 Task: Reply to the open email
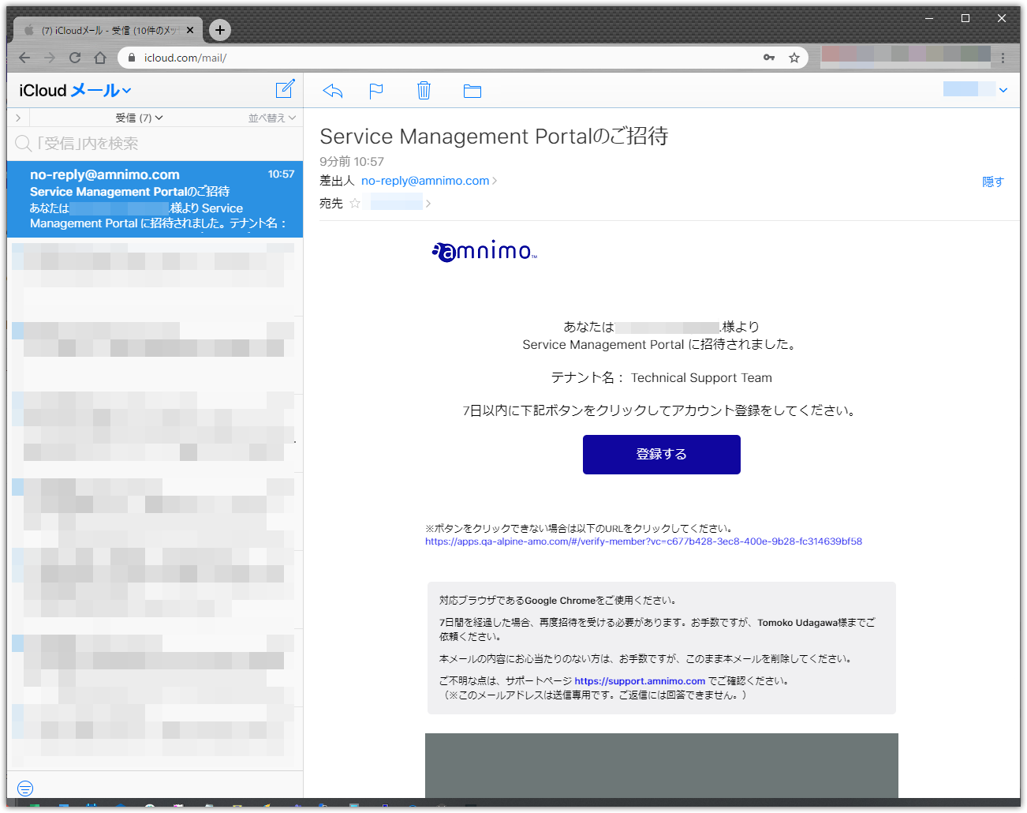click(333, 91)
